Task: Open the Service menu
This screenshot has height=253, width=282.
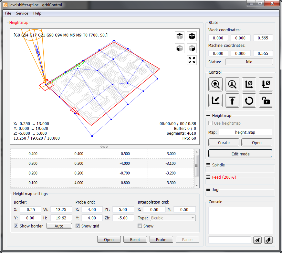Action: point(22,13)
